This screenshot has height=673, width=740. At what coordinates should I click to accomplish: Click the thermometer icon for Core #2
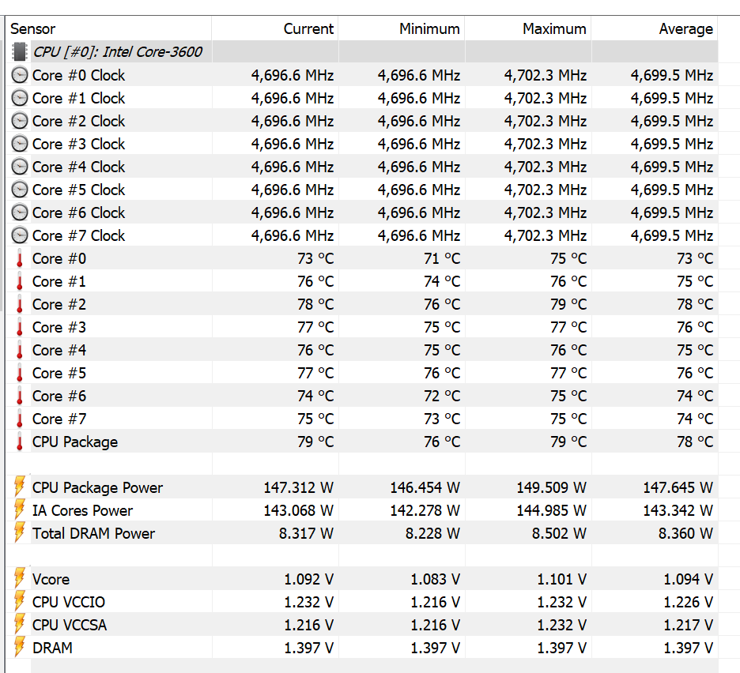click(x=20, y=304)
